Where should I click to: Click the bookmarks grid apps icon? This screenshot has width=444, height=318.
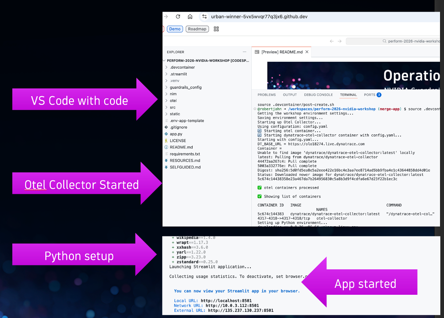216,29
